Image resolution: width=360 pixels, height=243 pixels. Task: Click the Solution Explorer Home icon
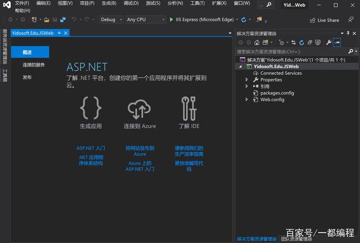(257, 43)
